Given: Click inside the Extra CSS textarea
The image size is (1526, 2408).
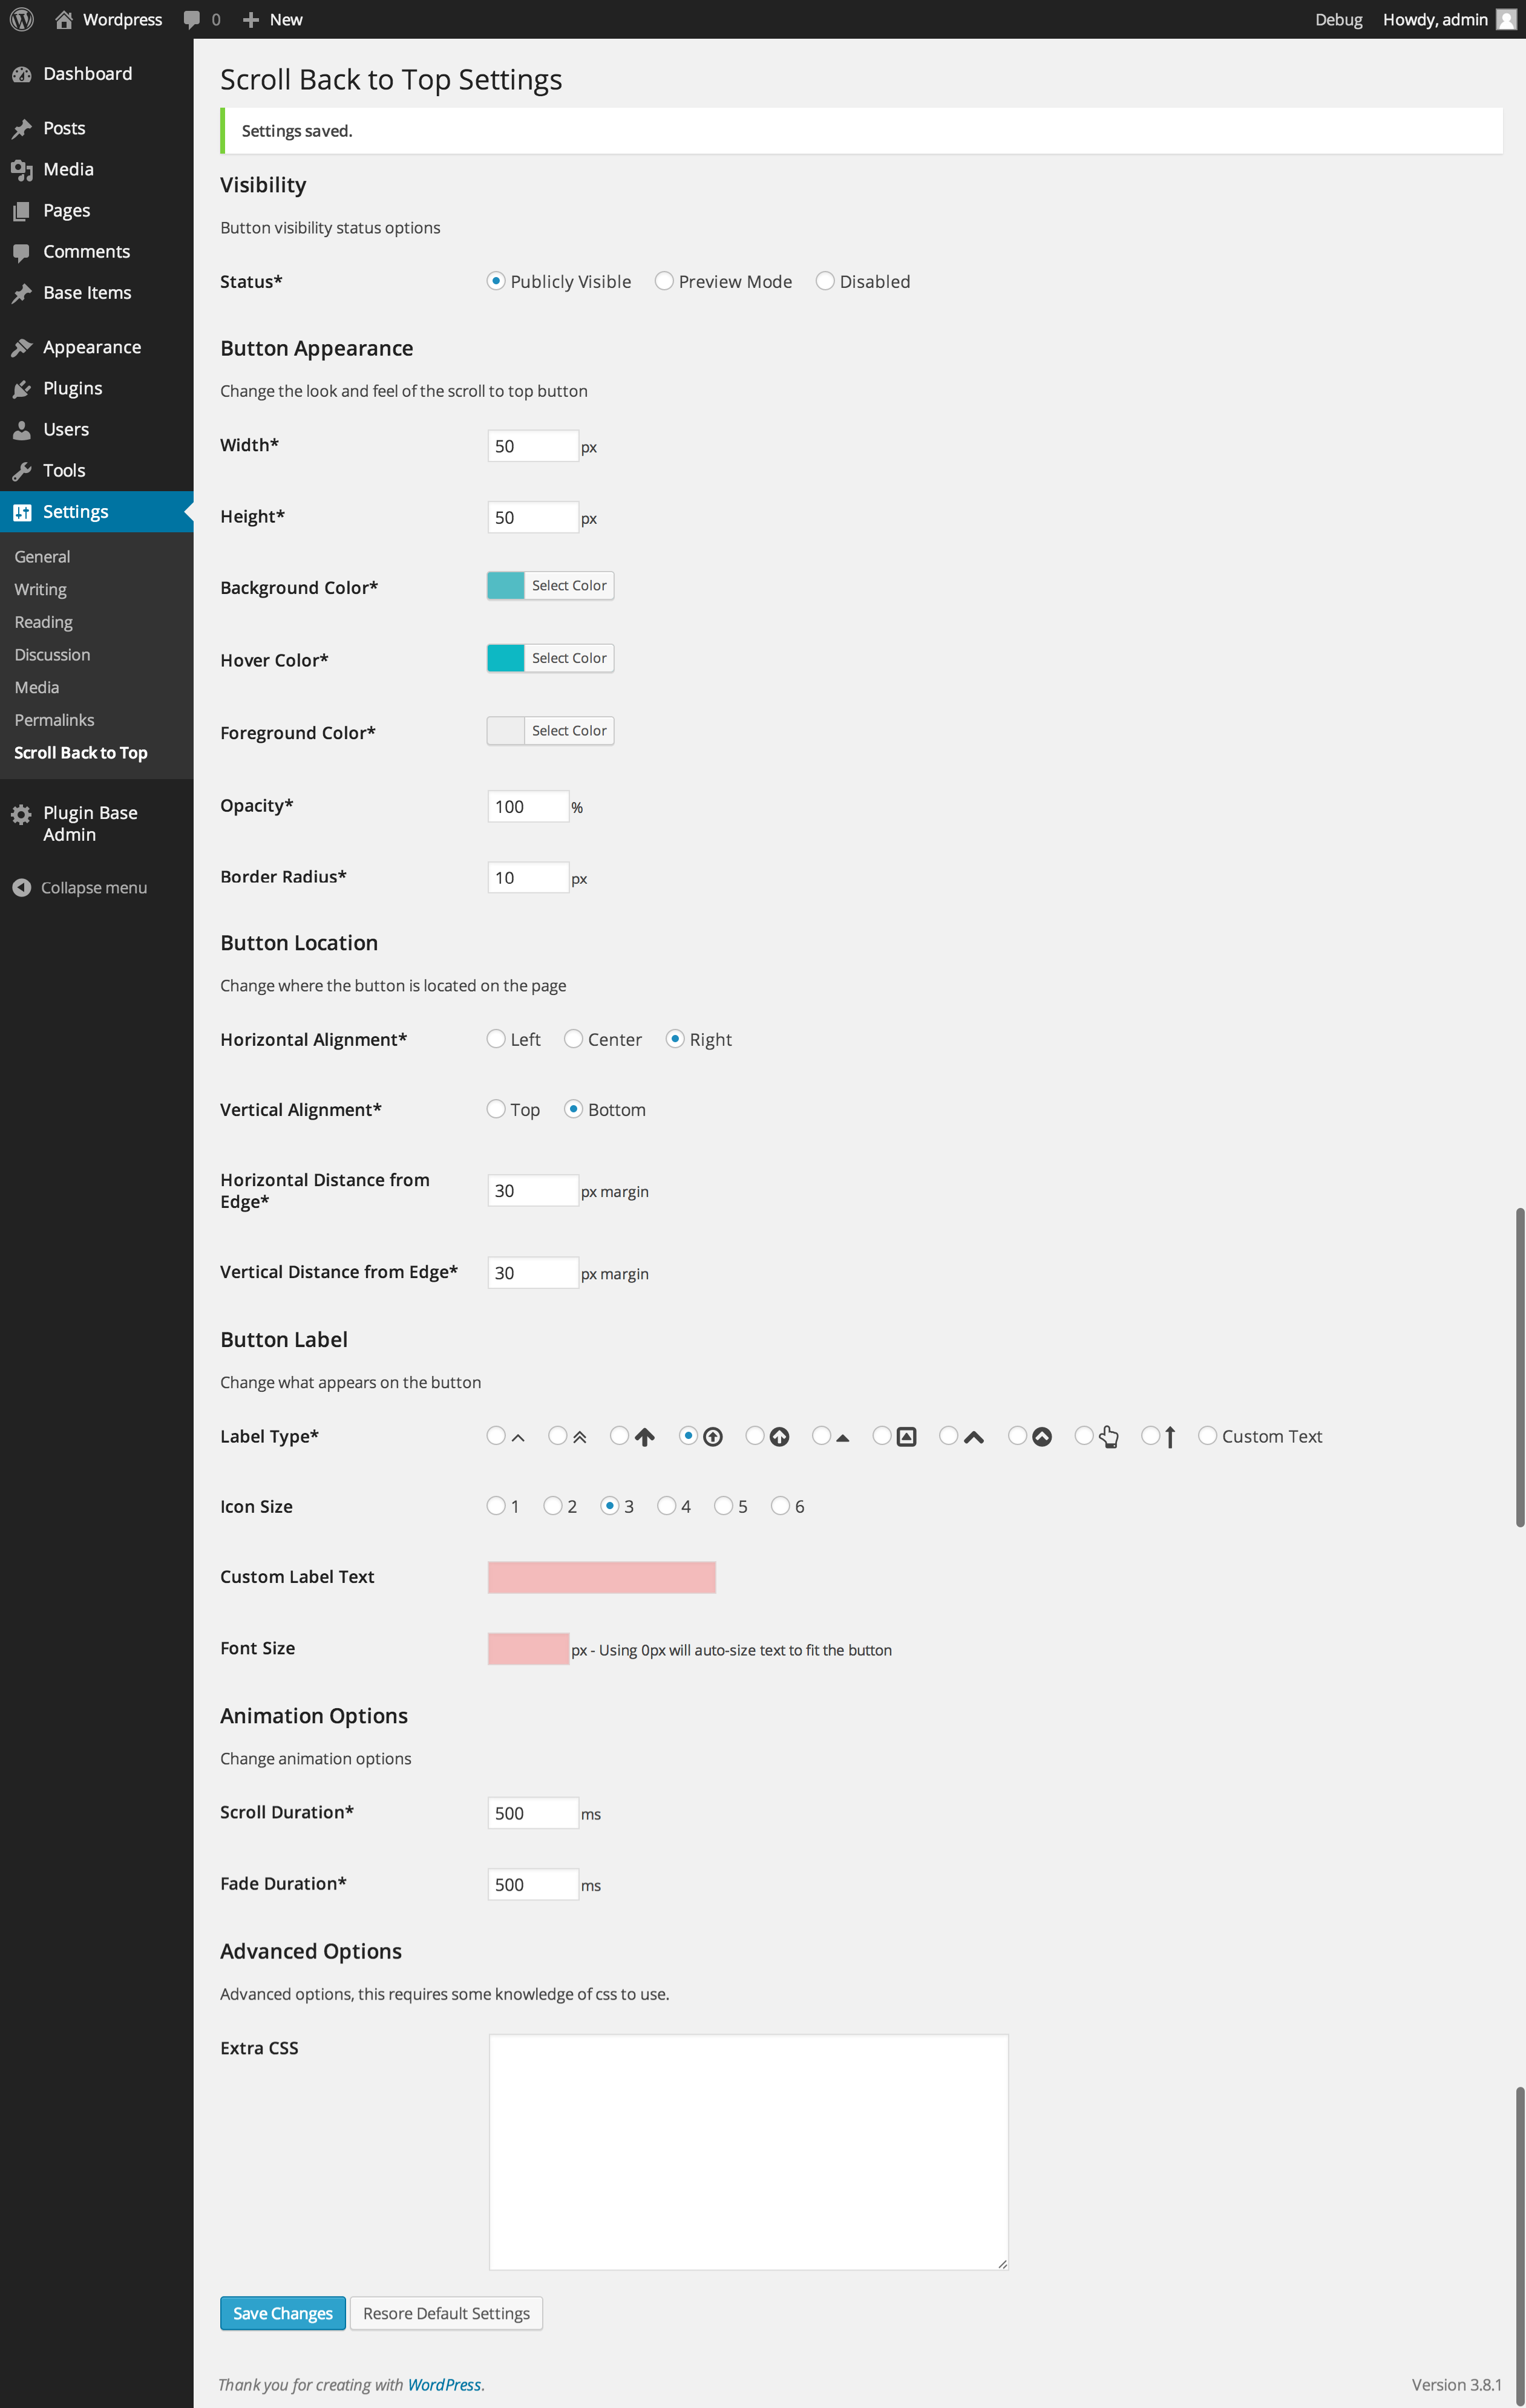Looking at the screenshot, I should [747, 2151].
